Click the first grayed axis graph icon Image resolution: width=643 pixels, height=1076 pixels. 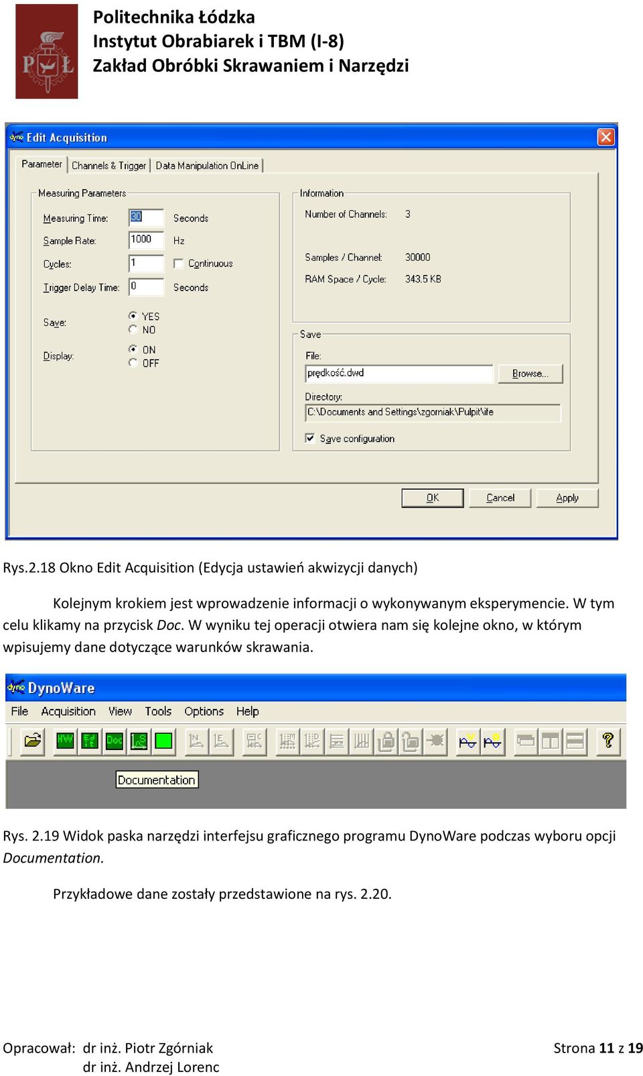(196, 741)
